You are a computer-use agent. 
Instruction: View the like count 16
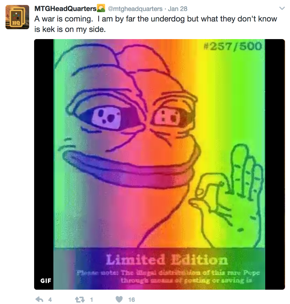click(x=132, y=300)
